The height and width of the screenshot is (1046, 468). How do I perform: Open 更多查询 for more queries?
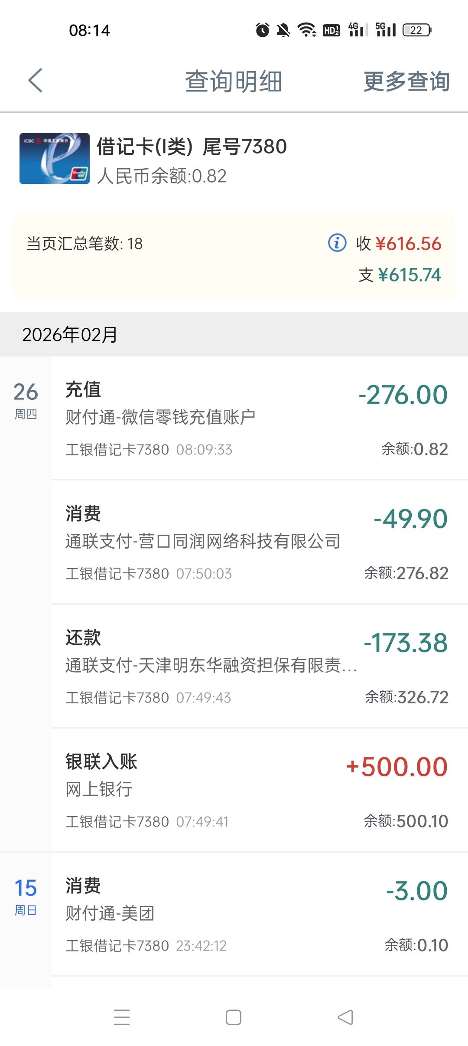(406, 81)
